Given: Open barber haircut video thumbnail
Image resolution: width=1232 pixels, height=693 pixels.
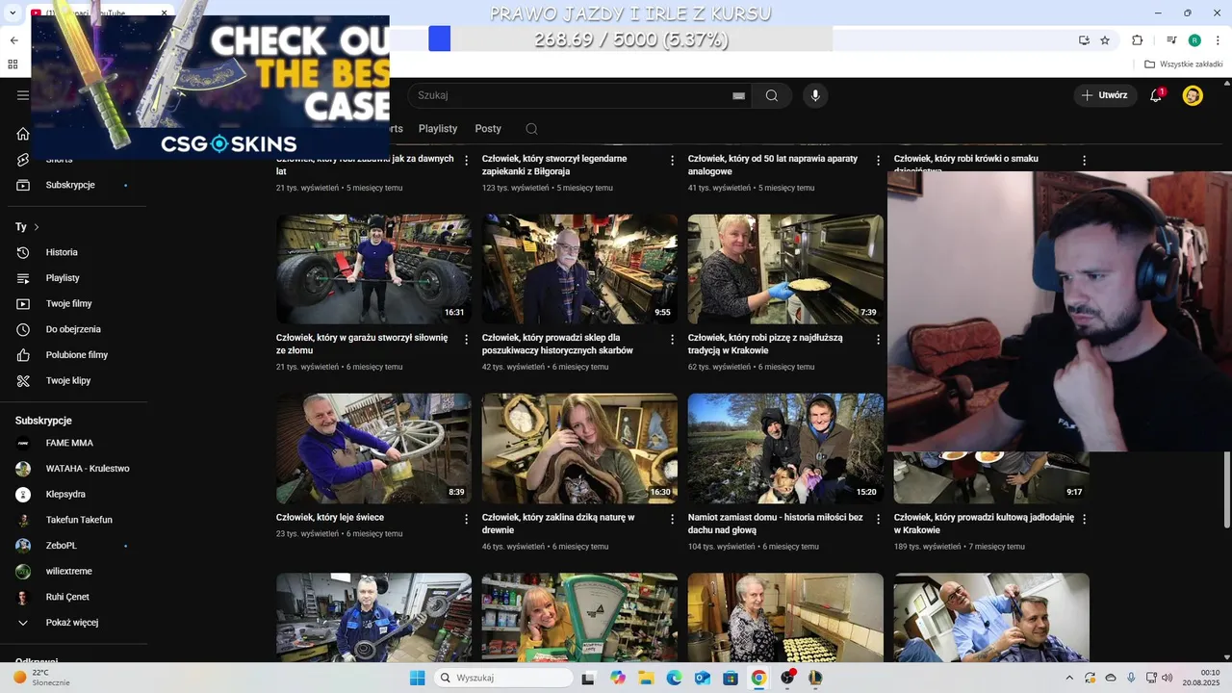Looking at the screenshot, I should tap(991, 617).
